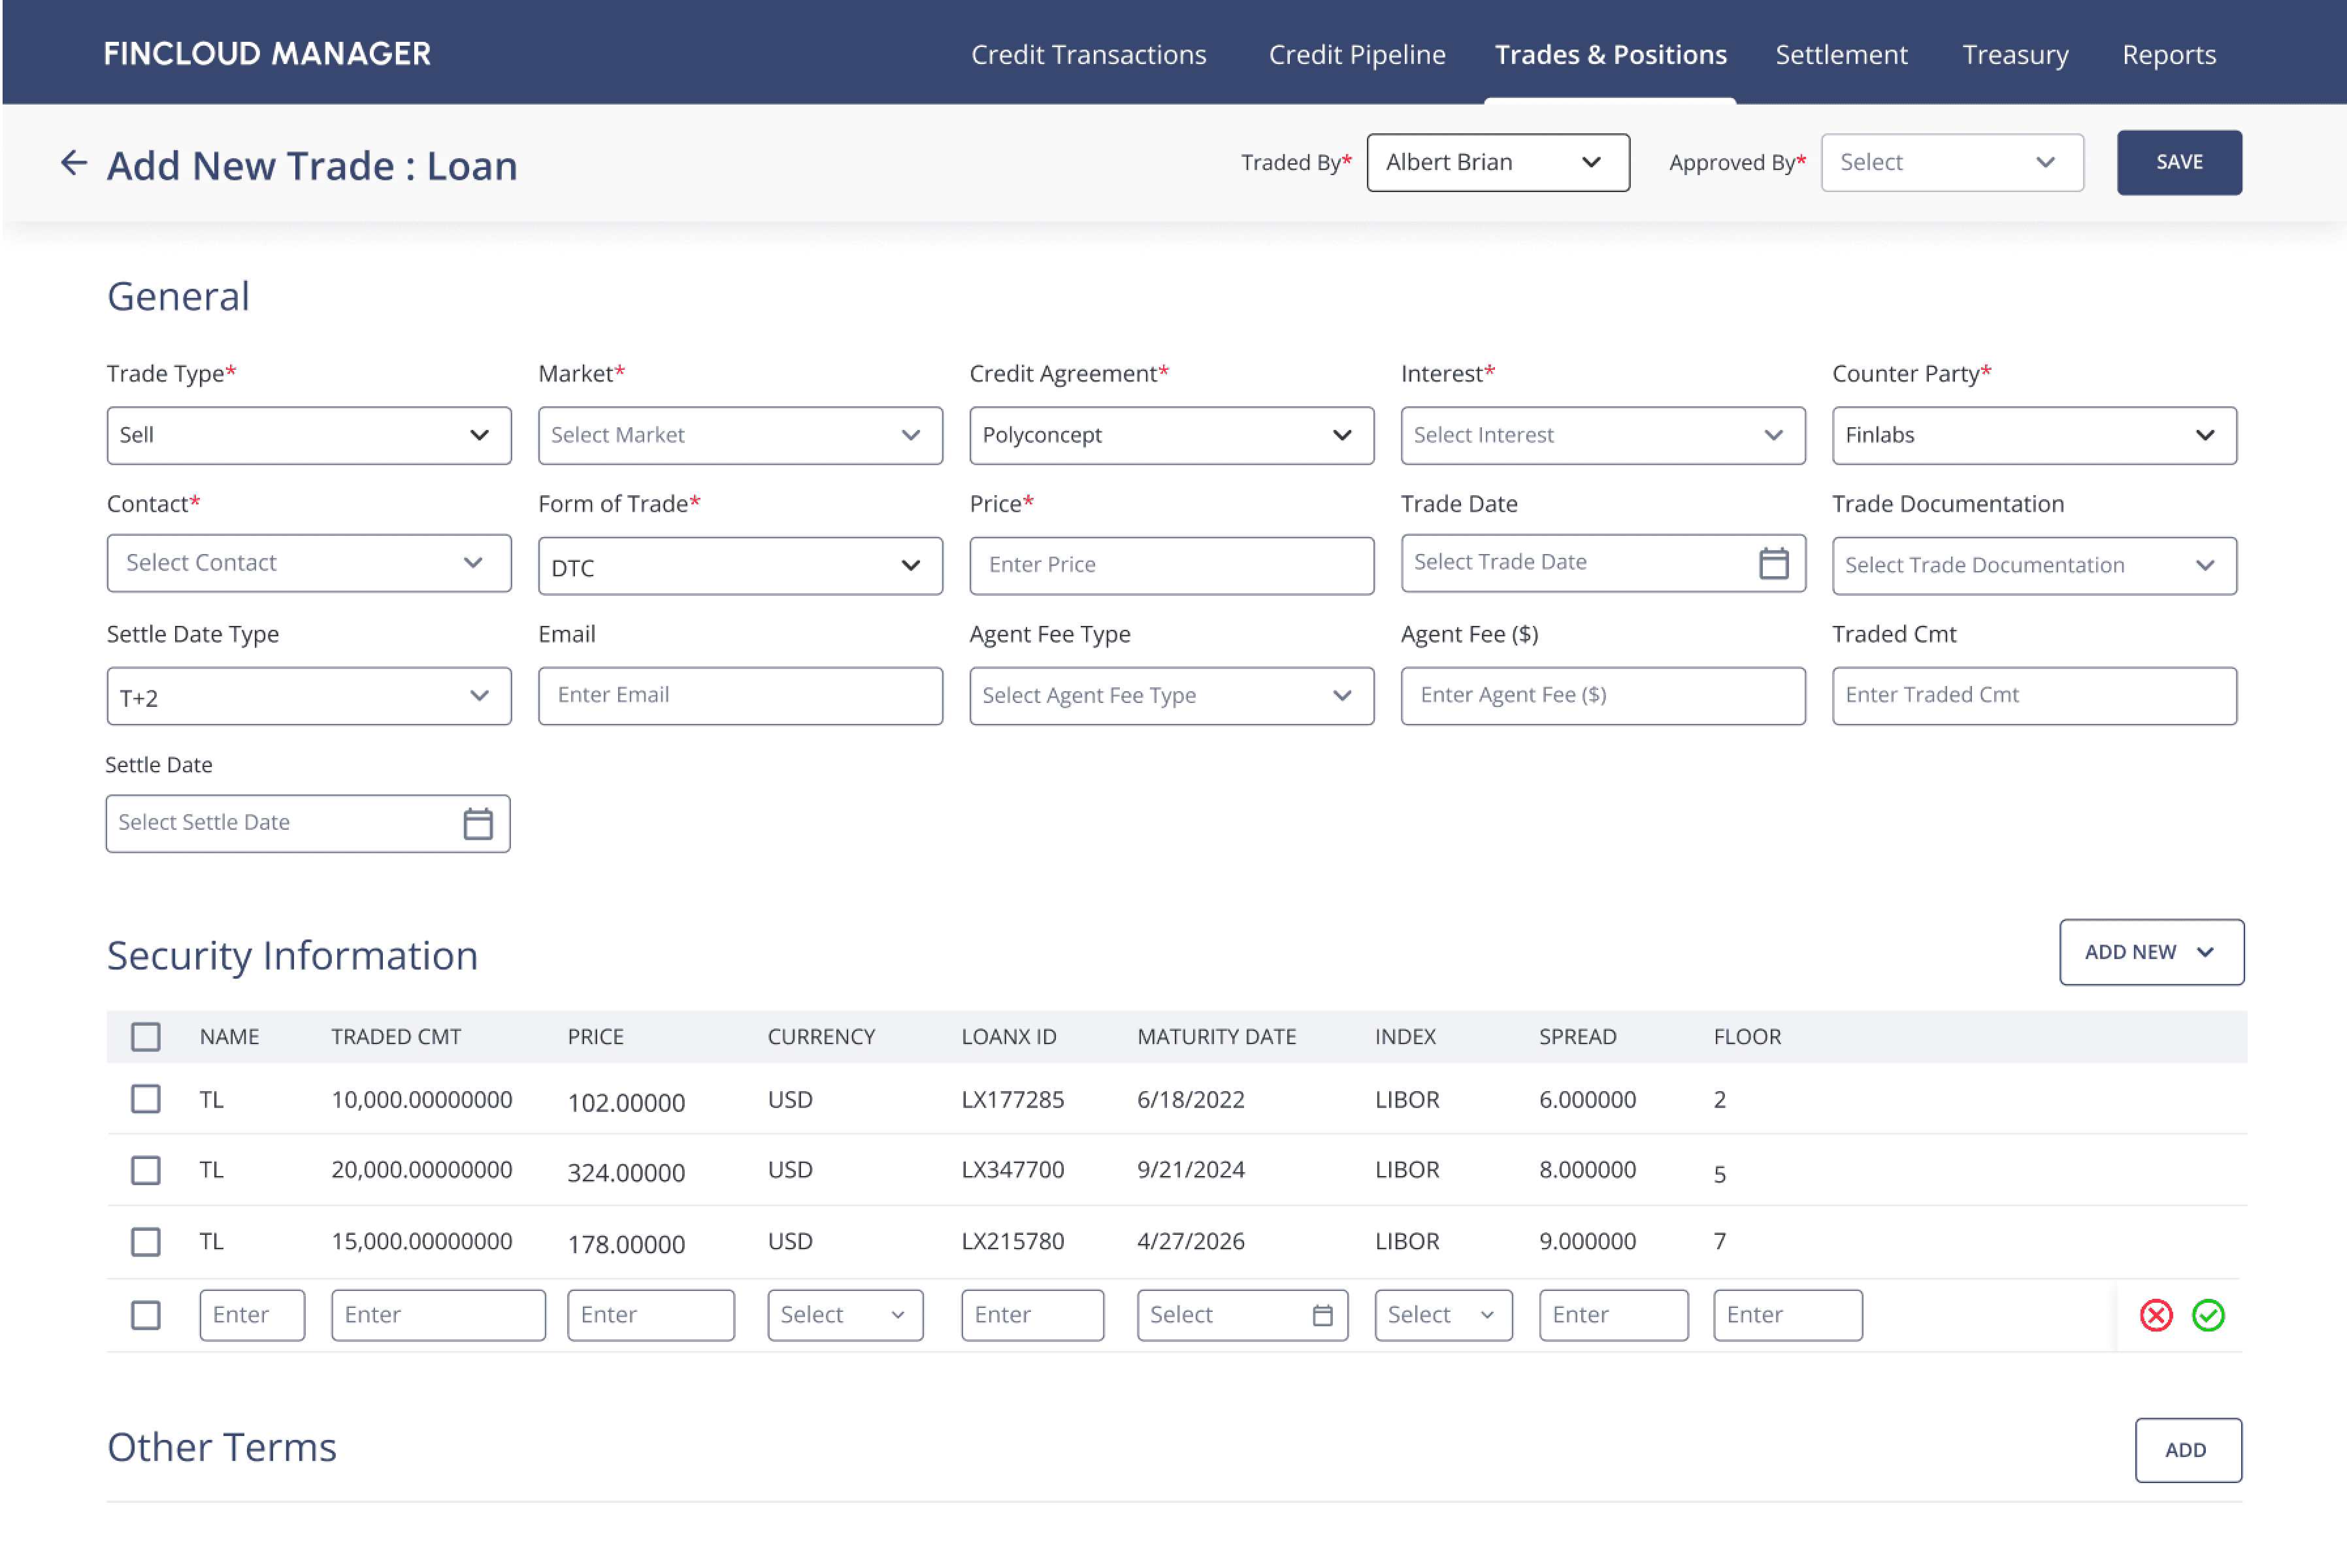Click the Enter Price input field
2347x1568 pixels.
click(x=1172, y=565)
